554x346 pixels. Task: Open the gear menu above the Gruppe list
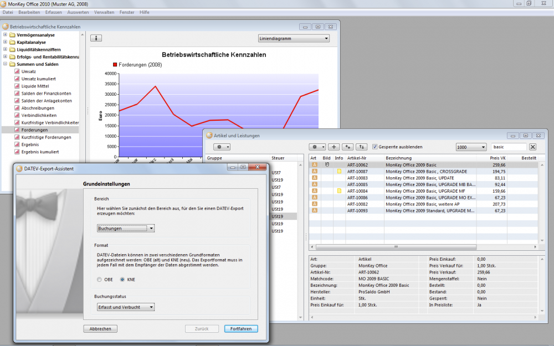click(x=221, y=147)
